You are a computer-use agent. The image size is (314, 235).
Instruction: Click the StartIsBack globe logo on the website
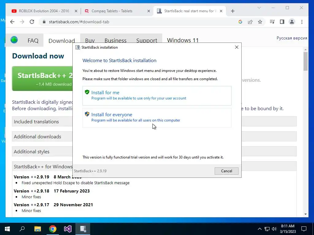14,40
